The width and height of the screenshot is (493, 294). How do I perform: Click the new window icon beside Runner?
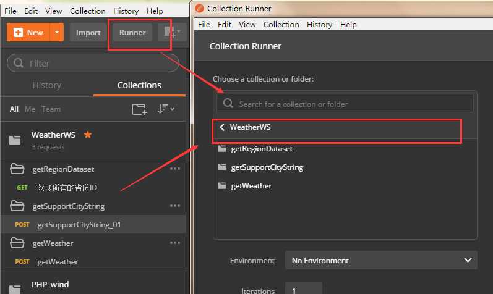coord(173,32)
